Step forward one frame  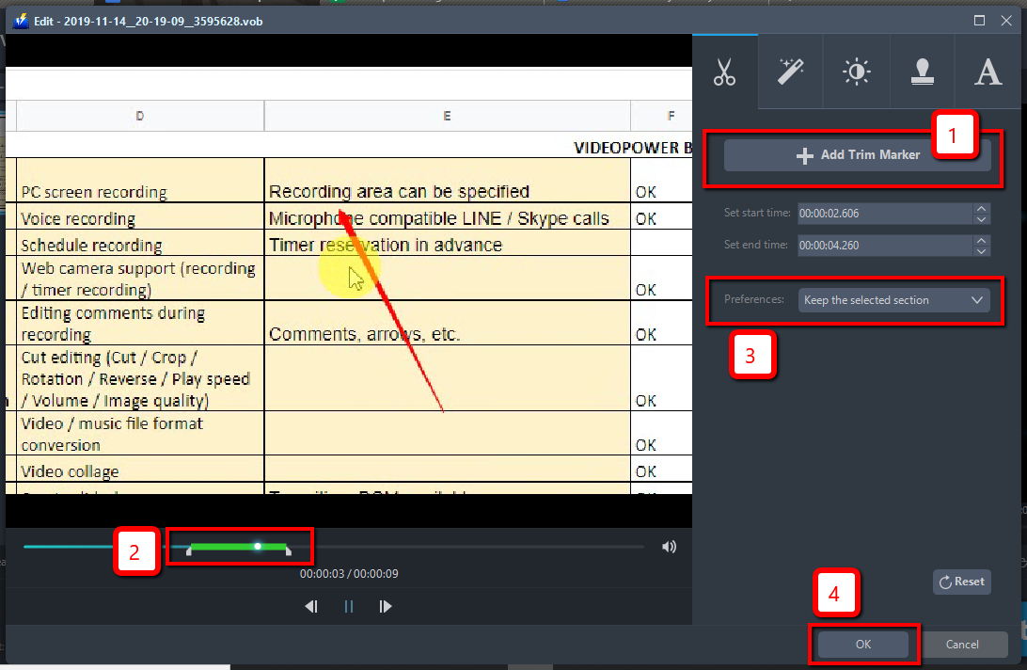386,606
